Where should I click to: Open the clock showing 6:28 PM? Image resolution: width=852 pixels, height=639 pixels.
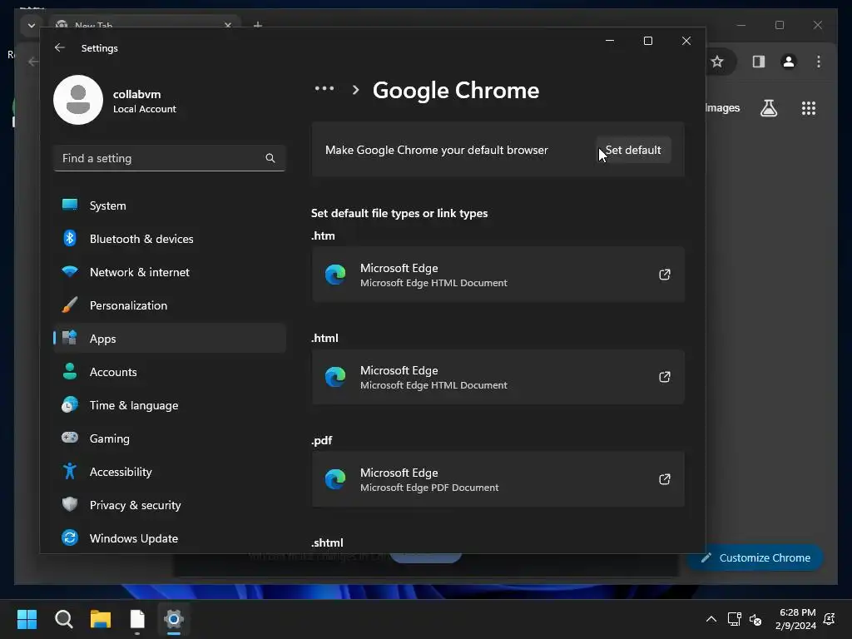point(795,619)
